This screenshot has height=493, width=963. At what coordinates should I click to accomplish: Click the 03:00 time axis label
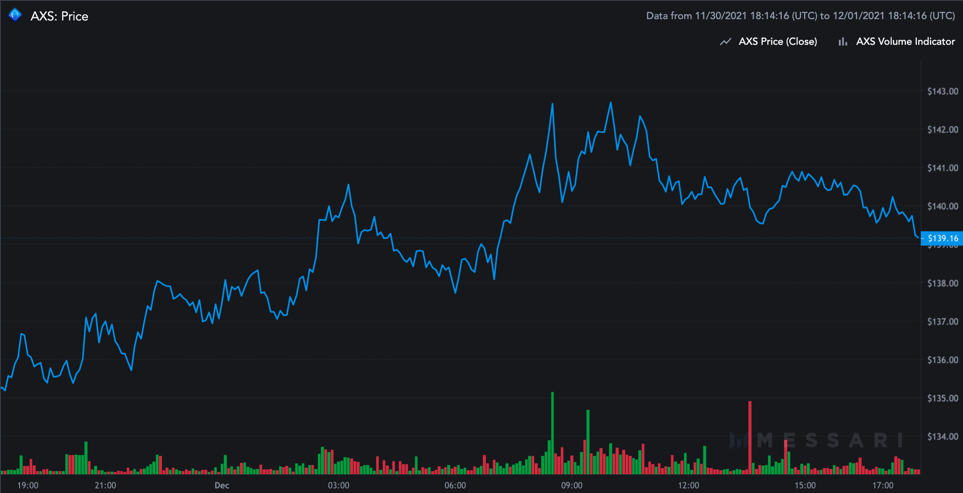tap(339, 485)
